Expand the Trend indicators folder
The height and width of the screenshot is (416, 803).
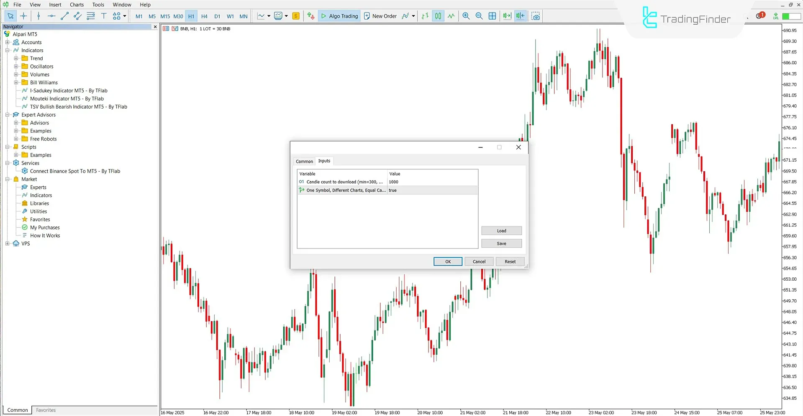point(16,58)
